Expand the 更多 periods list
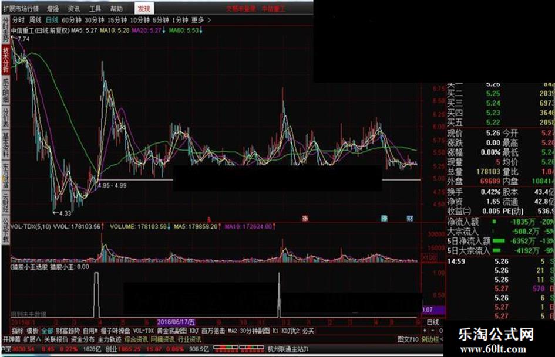The image size is (555, 357). point(197,20)
